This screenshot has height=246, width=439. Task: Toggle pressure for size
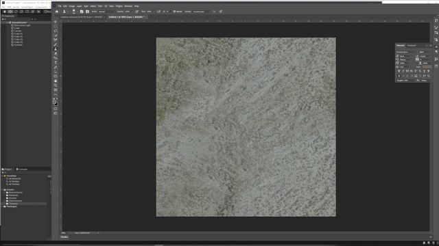221,12
